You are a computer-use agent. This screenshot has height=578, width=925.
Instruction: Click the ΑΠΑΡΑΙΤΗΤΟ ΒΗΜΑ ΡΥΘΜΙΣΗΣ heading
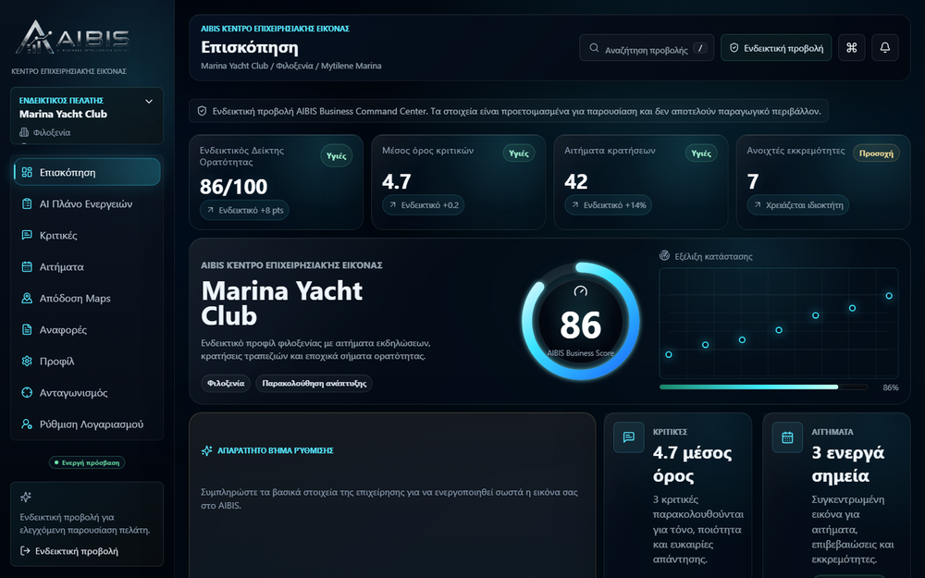276,450
